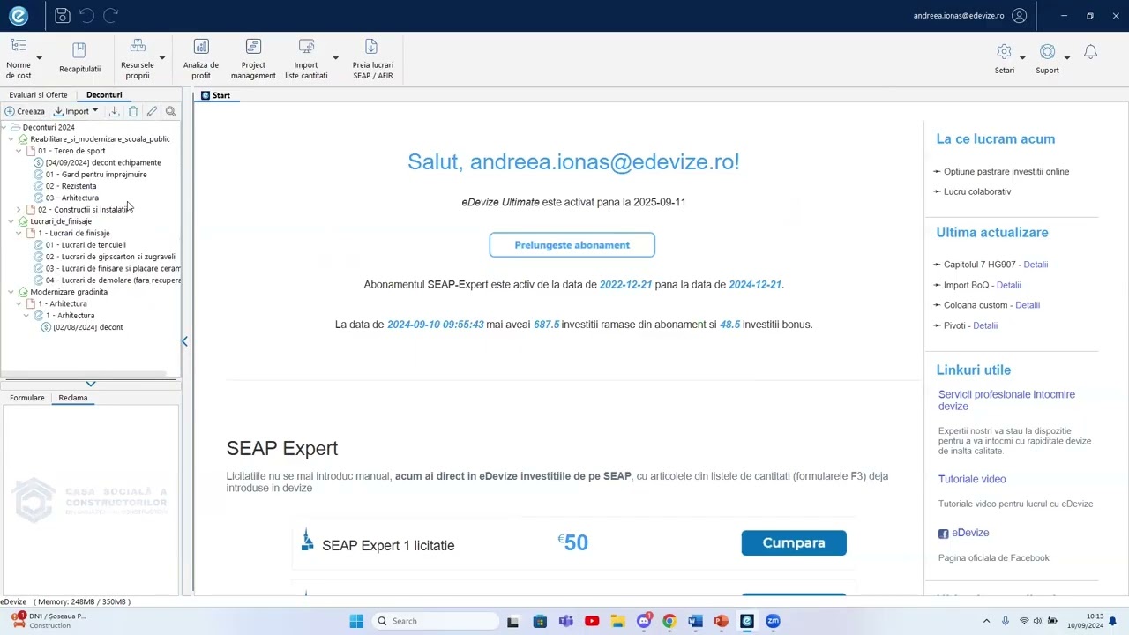Open Detalii link for Pivoti
The image size is (1129, 635).
(985, 325)
